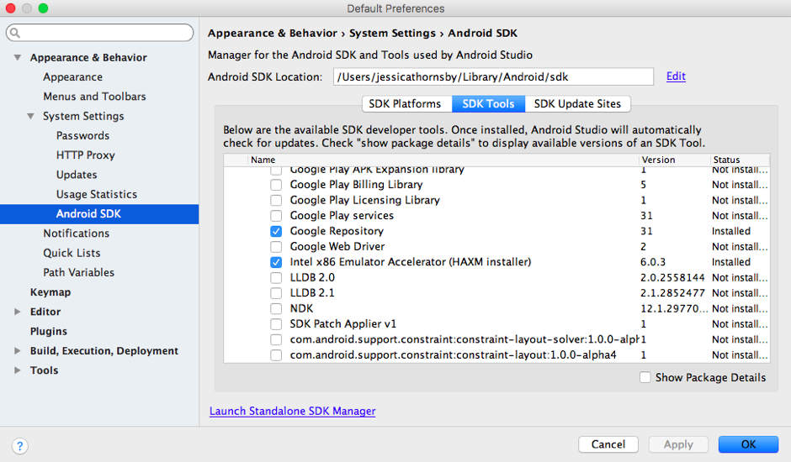791x462 pixels.
Task: Tick the Google Play services checkbox
Action: click(x=276, y=216)
